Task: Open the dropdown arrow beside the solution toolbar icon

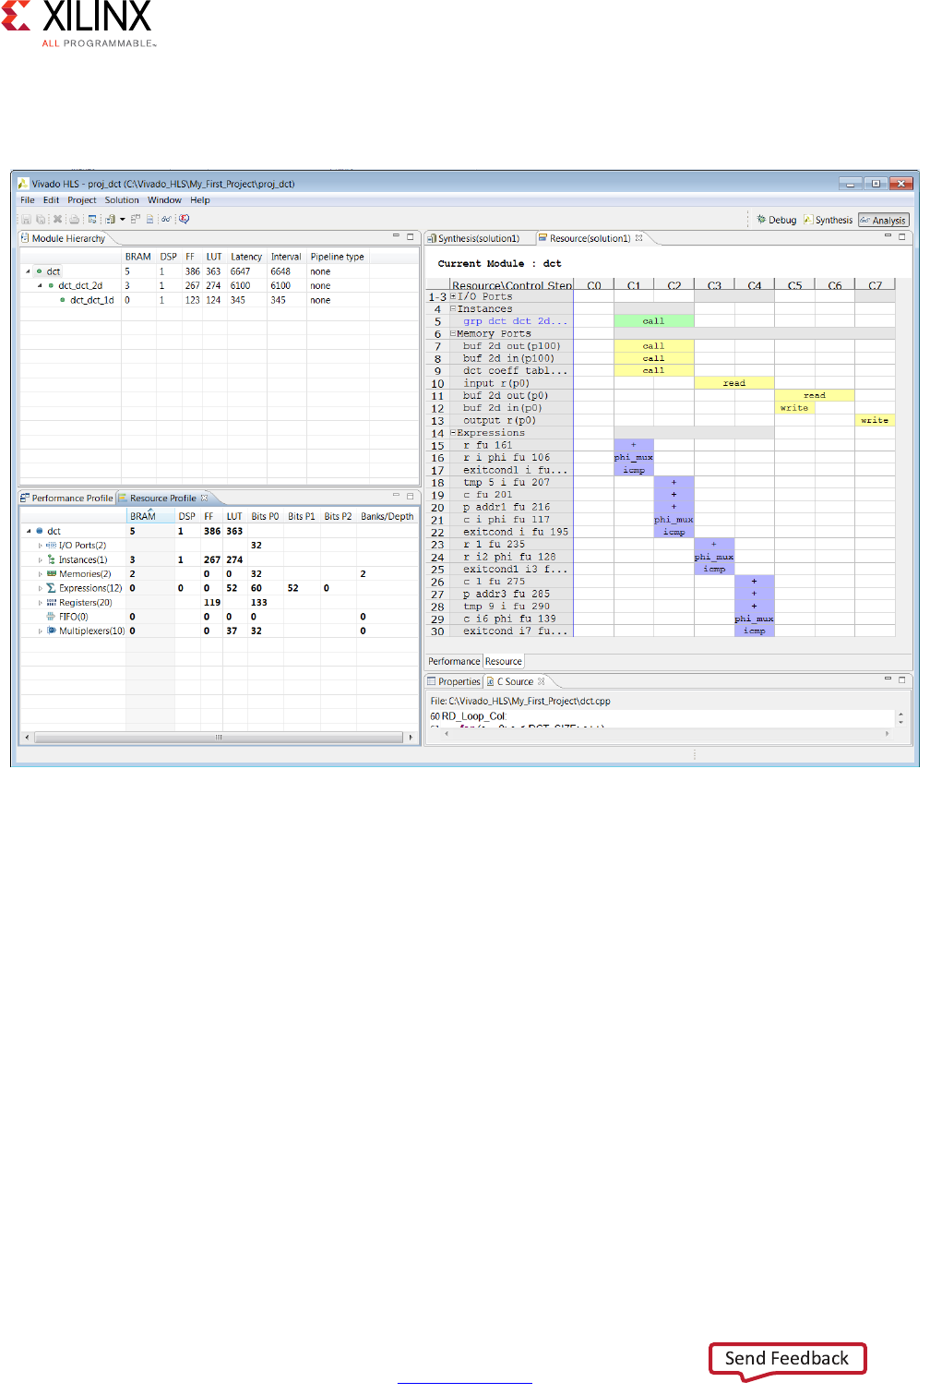Action: tap(122, 220)
